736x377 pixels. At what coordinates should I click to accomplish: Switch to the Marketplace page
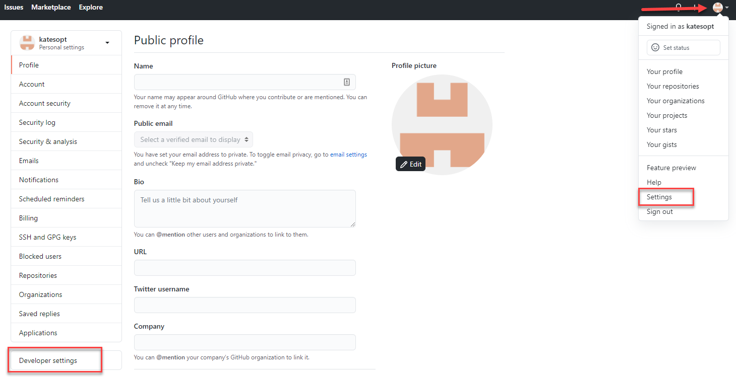click(51, 7)
